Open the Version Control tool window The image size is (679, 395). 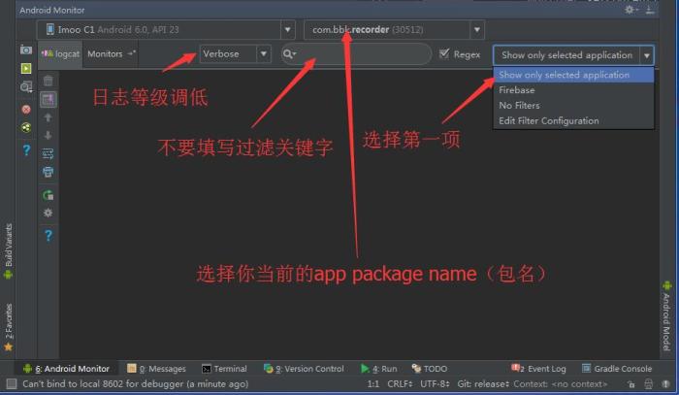304,369
